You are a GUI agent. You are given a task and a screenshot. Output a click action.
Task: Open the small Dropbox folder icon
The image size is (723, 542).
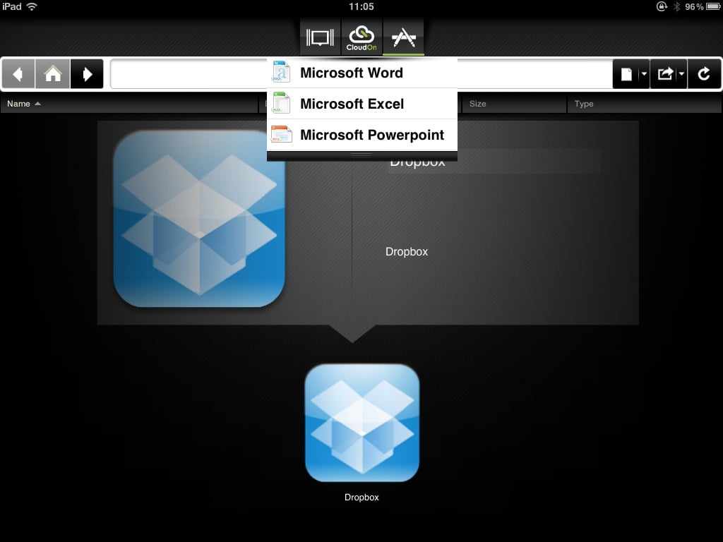tap(362, 423)
